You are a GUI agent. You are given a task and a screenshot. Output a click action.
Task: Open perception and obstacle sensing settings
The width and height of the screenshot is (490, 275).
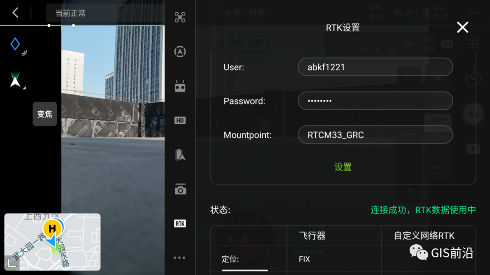[x=180, y=52]
